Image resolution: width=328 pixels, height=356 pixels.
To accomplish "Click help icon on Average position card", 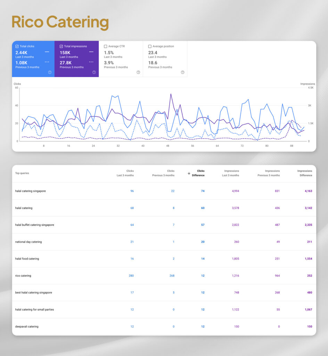I will coord(182,72).
